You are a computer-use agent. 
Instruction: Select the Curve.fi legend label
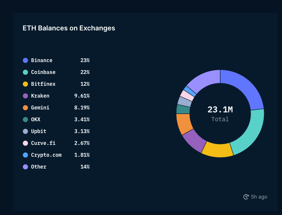pyautogui.click(x=43, y=143)
